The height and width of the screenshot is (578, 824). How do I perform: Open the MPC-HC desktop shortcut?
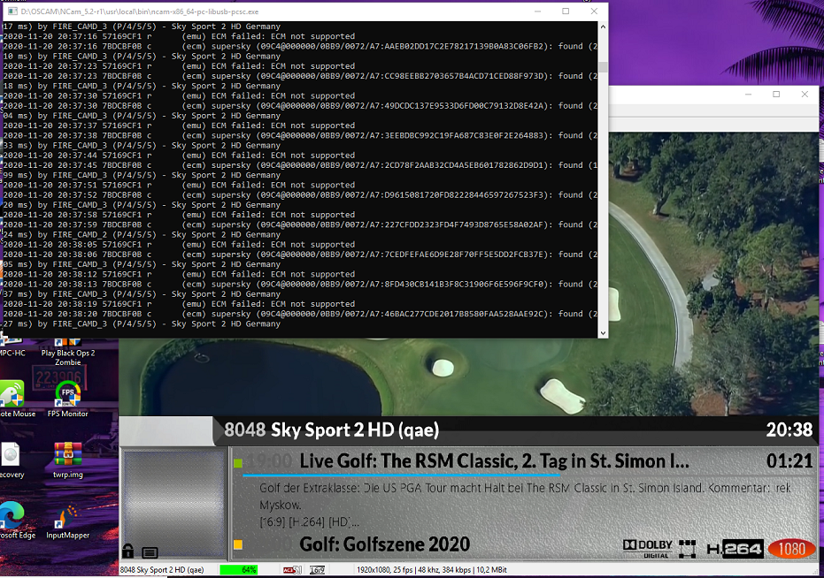coord(12,348)
